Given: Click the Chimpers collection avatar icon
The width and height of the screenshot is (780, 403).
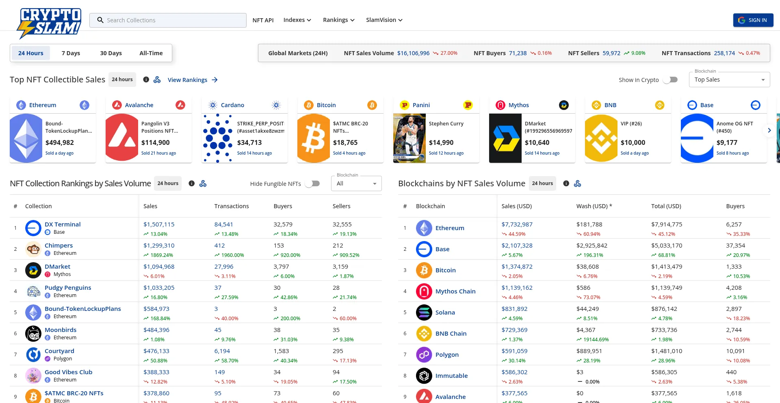Looking at the screenshot, I should (33, 249).
